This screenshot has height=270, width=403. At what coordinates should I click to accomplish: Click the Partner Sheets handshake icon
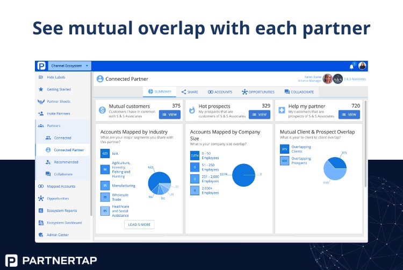(41, 102)
